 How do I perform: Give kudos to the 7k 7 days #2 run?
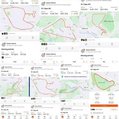[46, 48]
